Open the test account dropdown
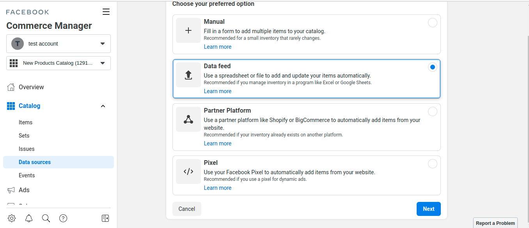Image resolution: width=529 pixels, height=228 pixels. coord(59,44)
